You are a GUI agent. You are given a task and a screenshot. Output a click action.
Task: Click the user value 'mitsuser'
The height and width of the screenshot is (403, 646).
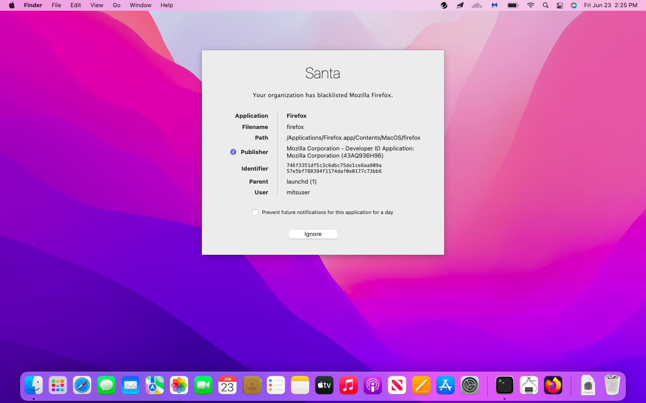298,193
